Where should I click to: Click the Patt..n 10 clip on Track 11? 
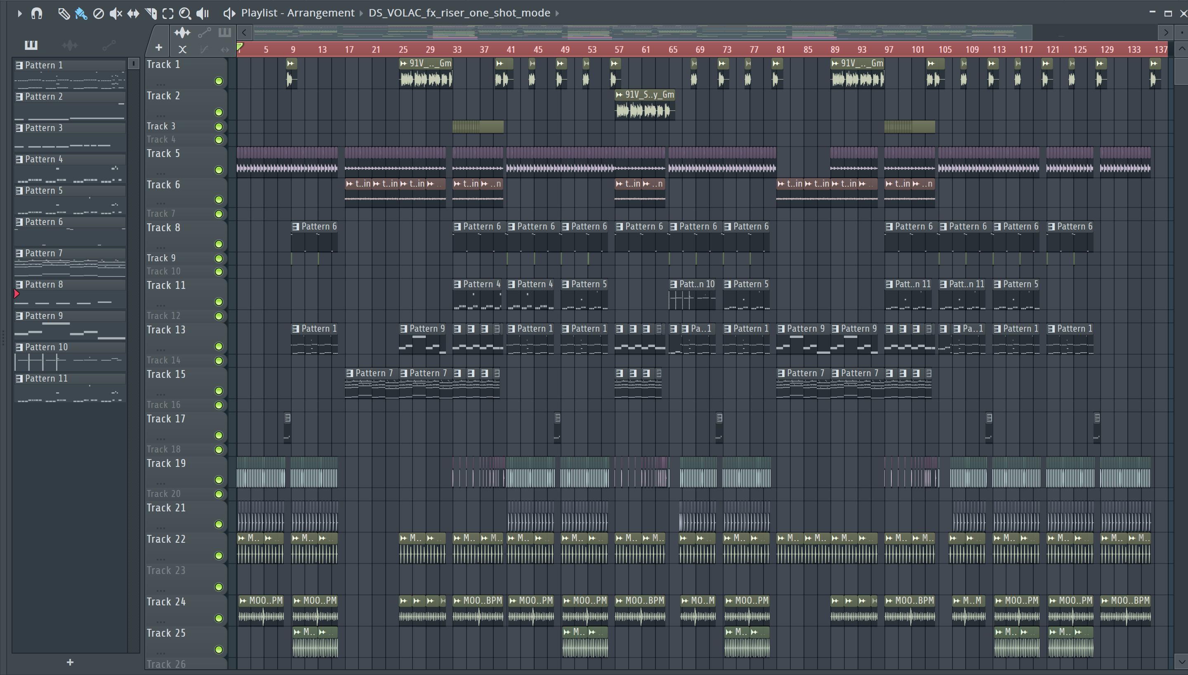692,295
